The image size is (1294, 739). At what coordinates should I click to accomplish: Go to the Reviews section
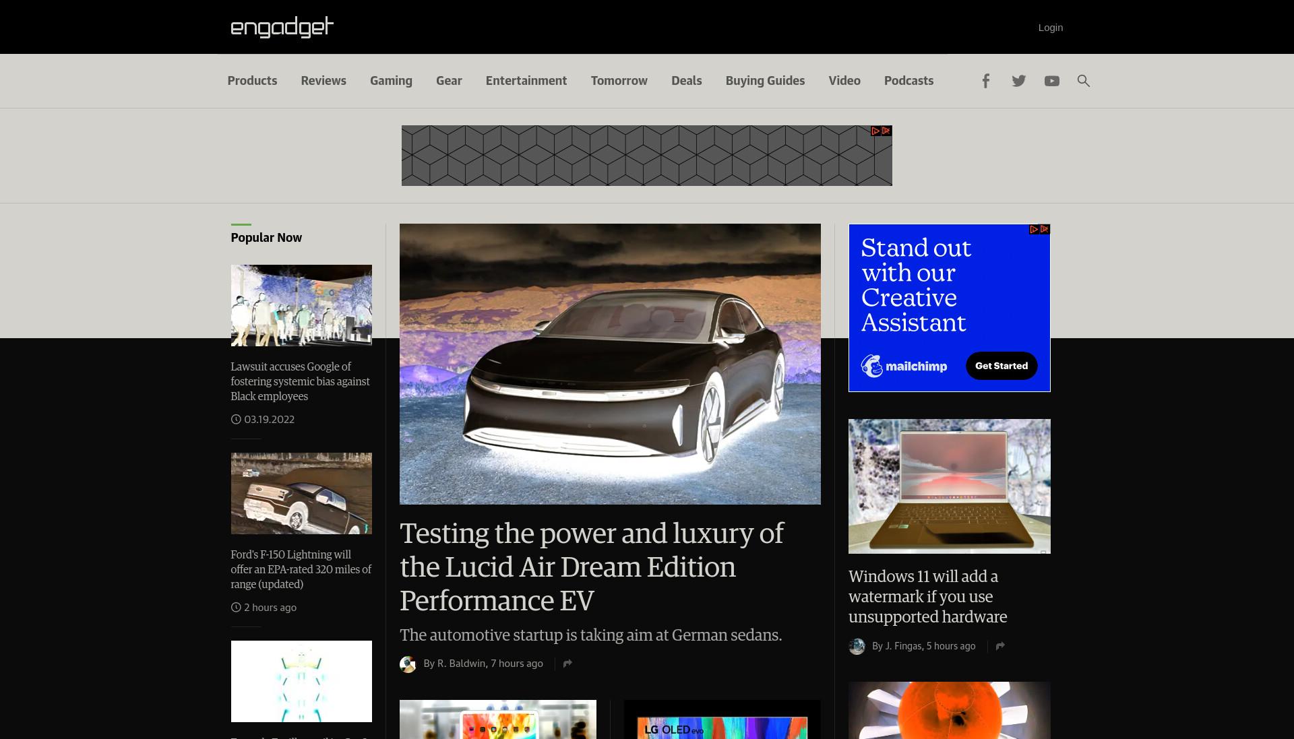323,81
